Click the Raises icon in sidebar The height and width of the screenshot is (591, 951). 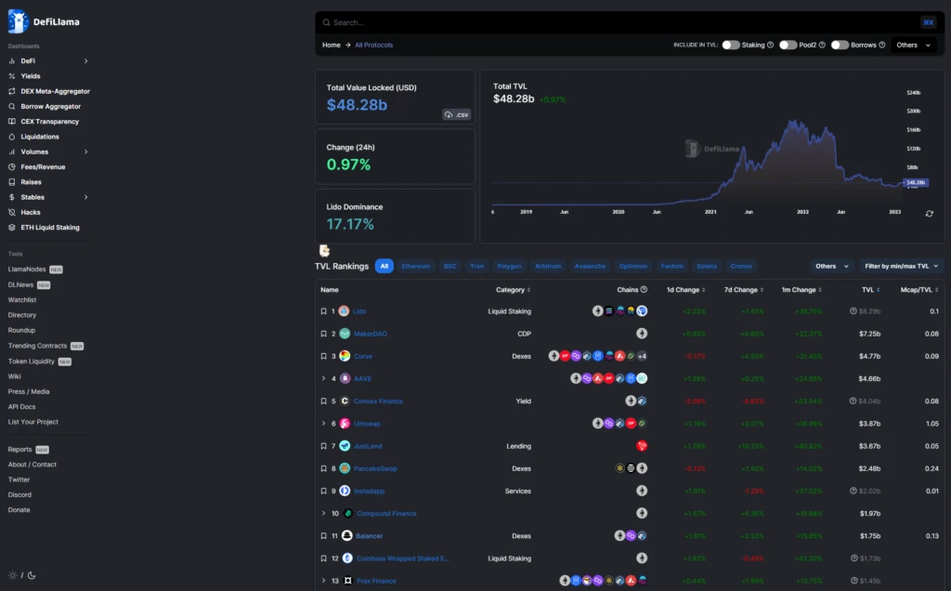[11, 182]
